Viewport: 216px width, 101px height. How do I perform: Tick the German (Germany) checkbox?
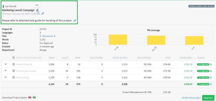[x=13, y=71]
